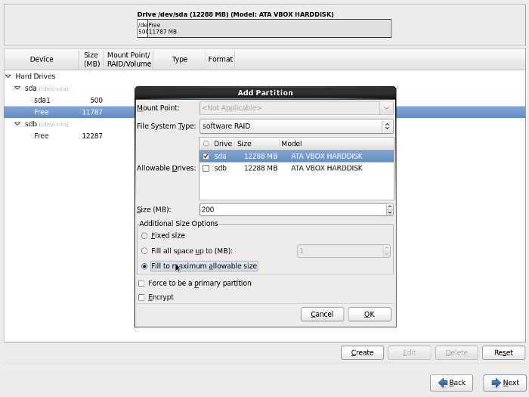529x397 pixels.
Task: Collapse the Hard Drives tree
Action: 8,76
